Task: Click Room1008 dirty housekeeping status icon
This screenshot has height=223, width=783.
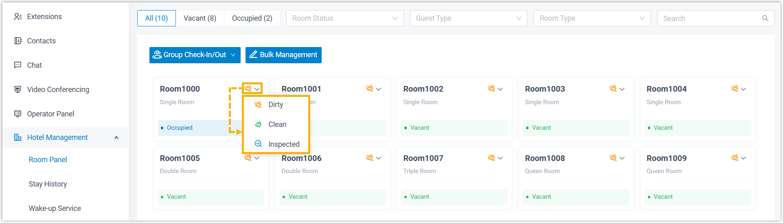Action: click(613, 158)
